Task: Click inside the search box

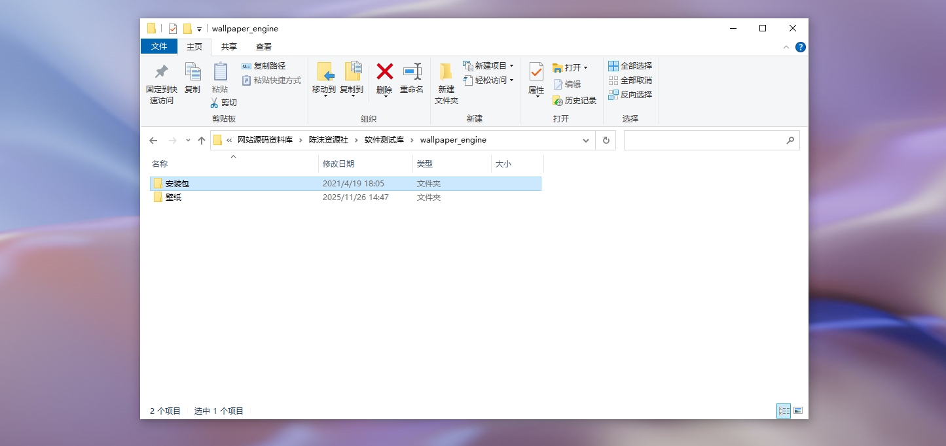Action: coord(712,140)
